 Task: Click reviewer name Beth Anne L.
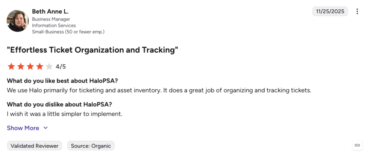[x=50, y=11]
